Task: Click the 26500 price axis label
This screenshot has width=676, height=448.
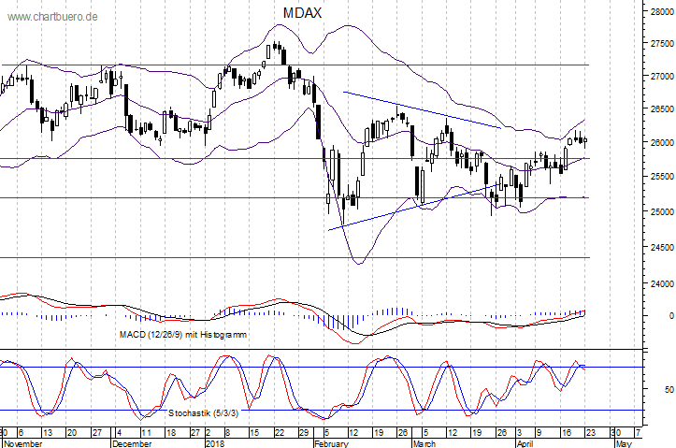Action: tap(662, 108)
